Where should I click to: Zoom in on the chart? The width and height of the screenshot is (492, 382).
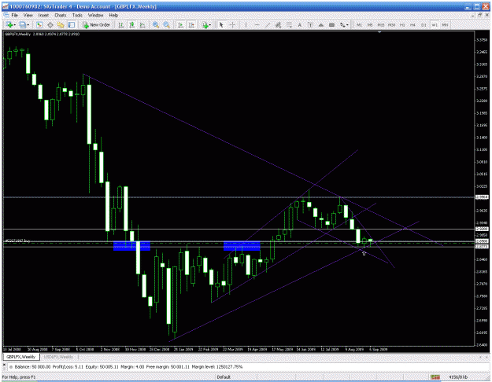pyautogui.click(x=156, y=24)
